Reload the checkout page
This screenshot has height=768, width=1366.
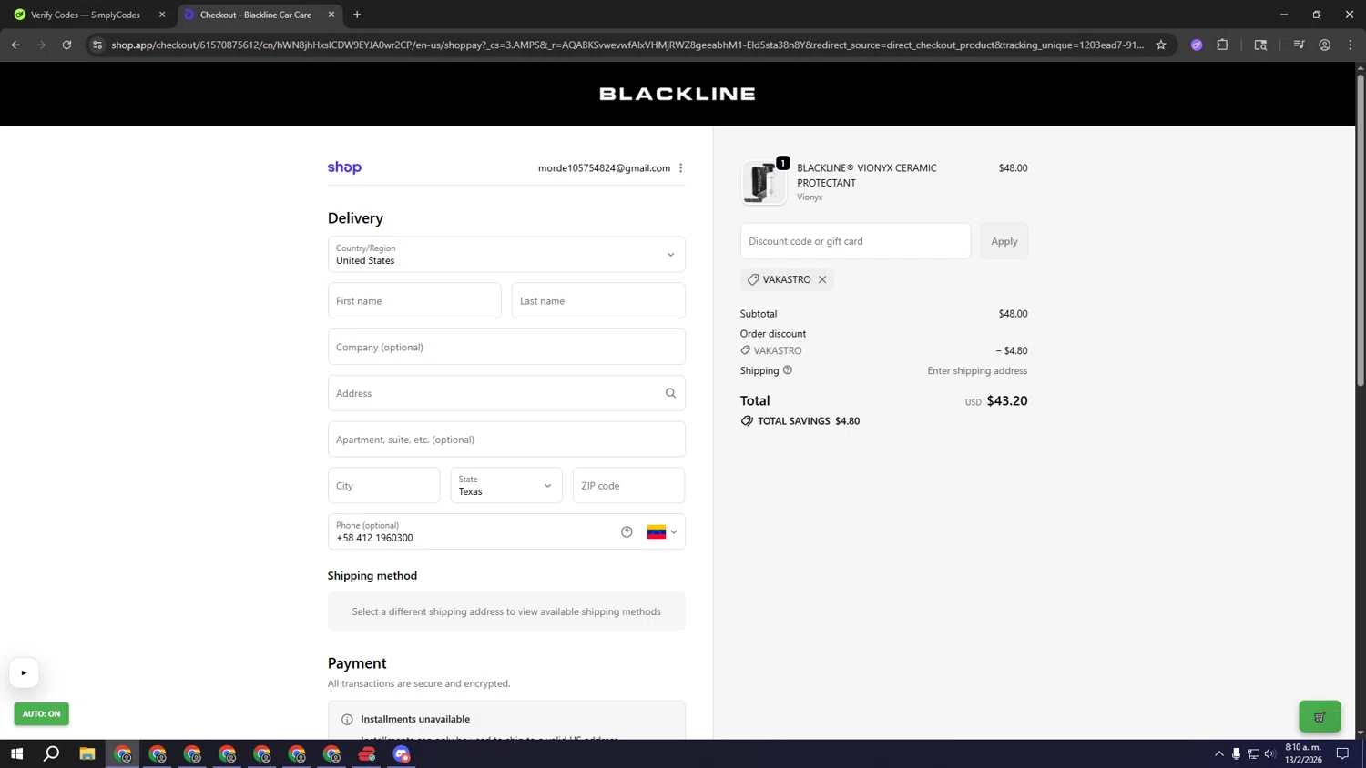[x=66, y=45]
